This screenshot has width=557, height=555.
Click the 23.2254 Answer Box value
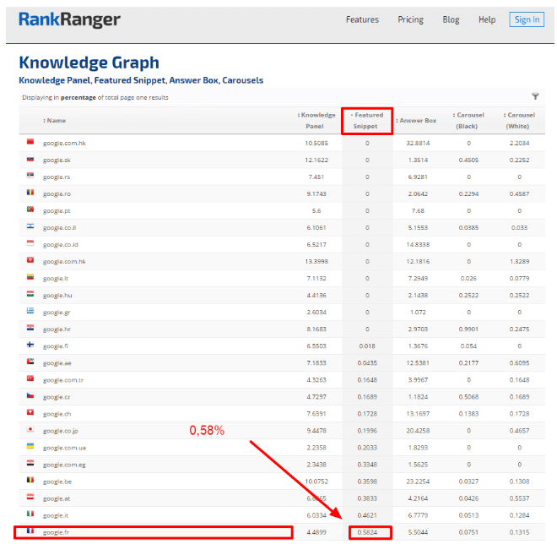(x=418, y=482)
